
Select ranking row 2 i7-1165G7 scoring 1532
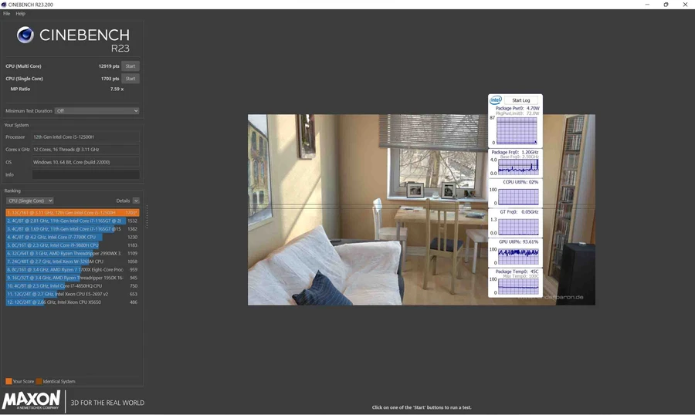(73, 221)
